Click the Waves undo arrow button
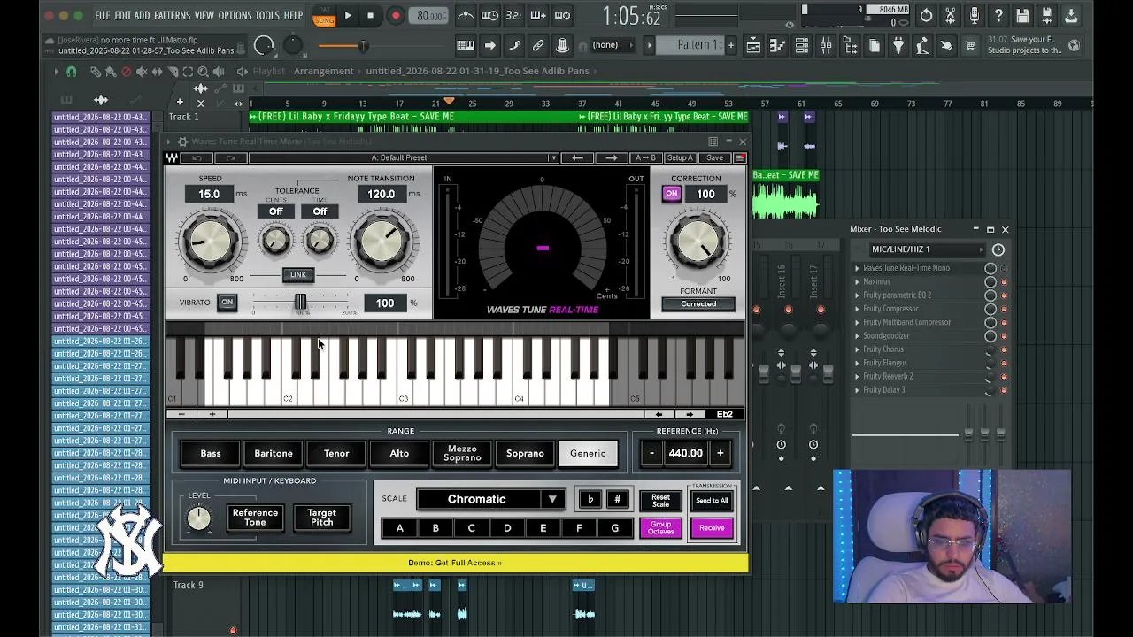Image resolution: width=1133 pixels, height=637 pixels. (197, 157)
